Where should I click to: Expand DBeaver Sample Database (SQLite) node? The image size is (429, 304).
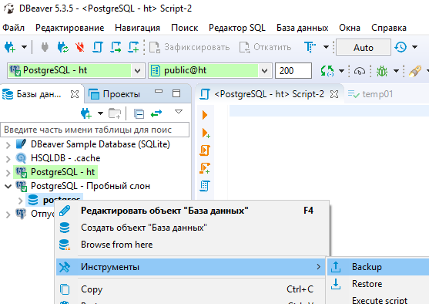coord(8,144)
